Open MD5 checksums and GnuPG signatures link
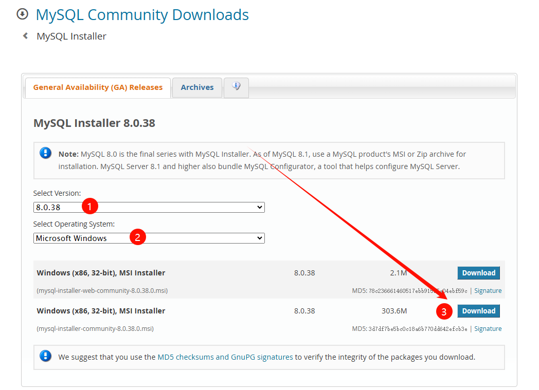Screen dimensions: 539x390 [x=225, y=357]
